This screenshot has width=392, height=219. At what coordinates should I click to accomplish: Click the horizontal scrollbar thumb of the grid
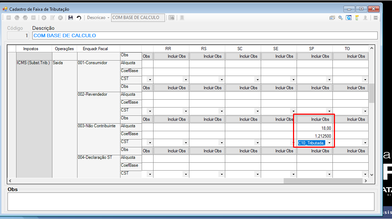(x=323, y=181)
